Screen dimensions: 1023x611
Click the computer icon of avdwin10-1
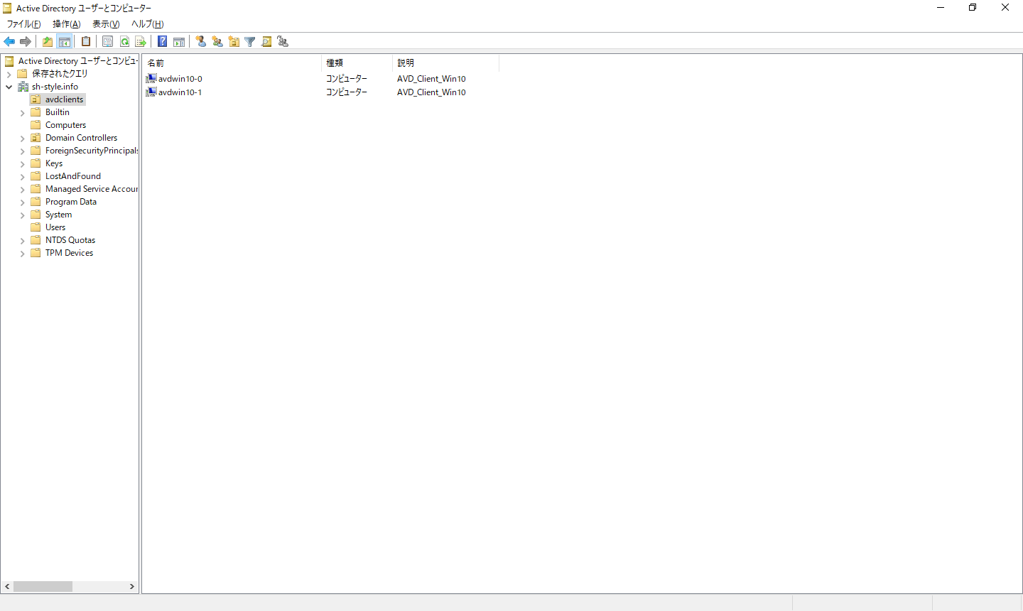[x=151, y=92]
